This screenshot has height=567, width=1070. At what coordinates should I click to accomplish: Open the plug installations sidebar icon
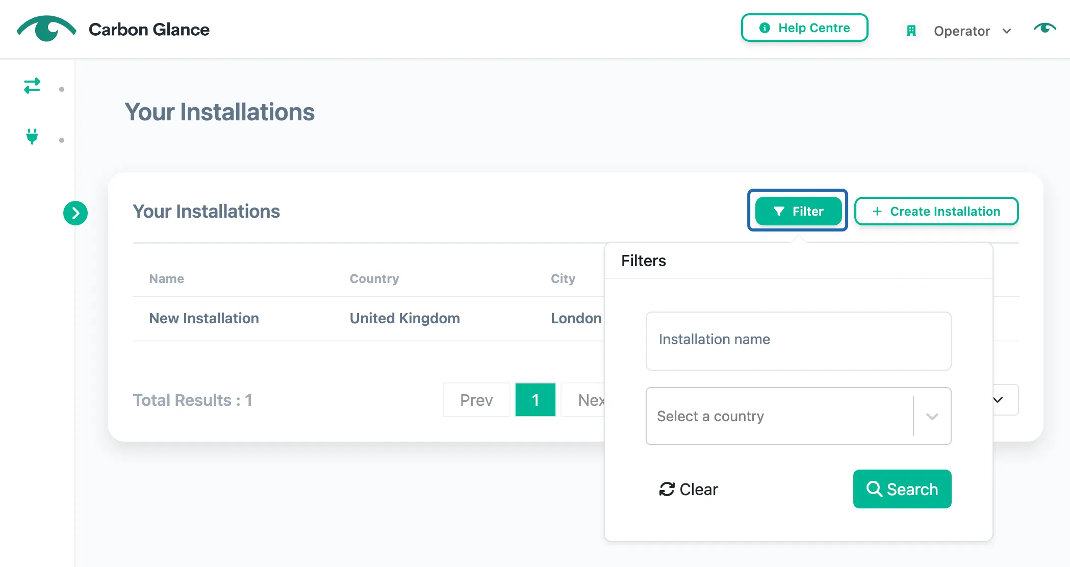click(x=32, y=137)
